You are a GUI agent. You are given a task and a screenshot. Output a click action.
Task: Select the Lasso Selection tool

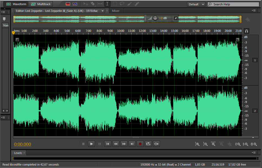pos(122,4)
